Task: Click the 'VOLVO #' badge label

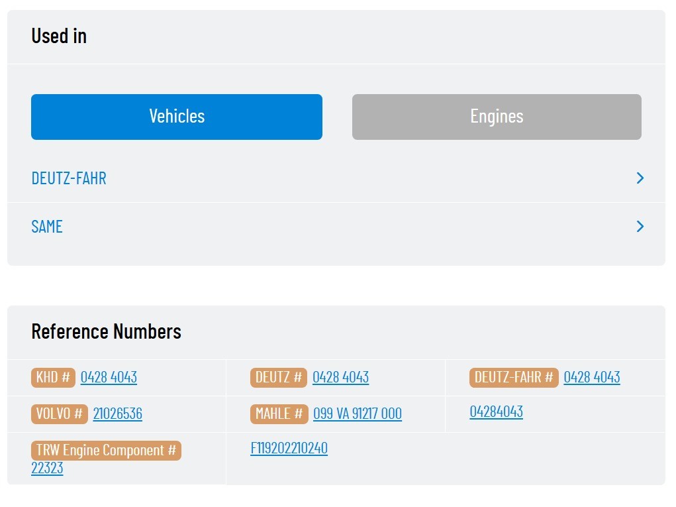Action: pyautogui.click(x=60, y=414)
